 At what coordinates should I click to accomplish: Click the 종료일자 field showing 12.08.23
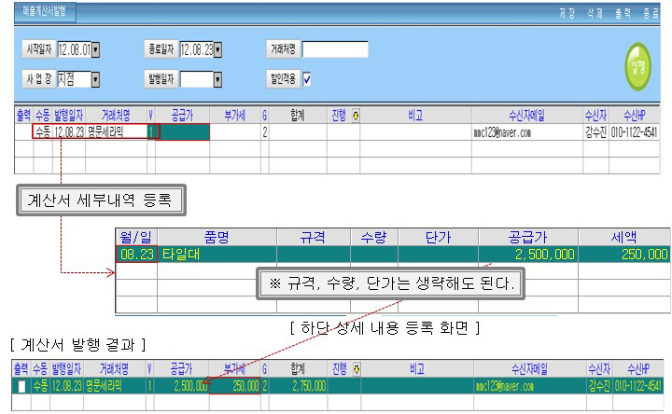(197, 49)
